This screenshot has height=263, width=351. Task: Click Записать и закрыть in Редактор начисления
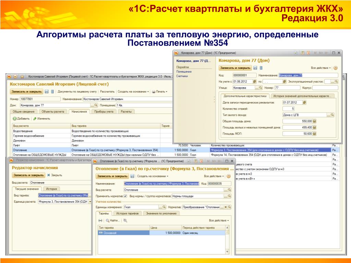point(28,175)
